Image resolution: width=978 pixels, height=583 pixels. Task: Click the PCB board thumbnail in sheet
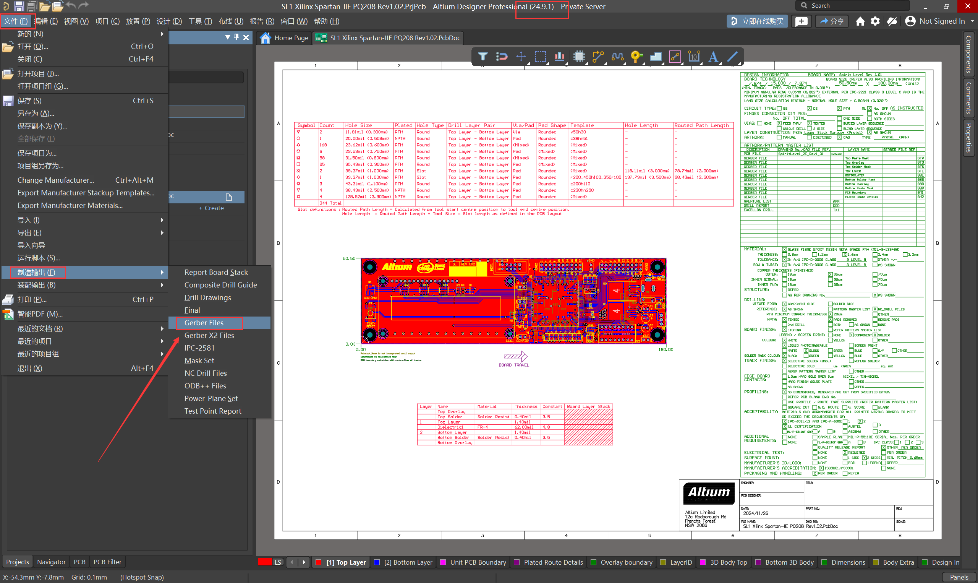pyautogui.click(x=513, y=301)
